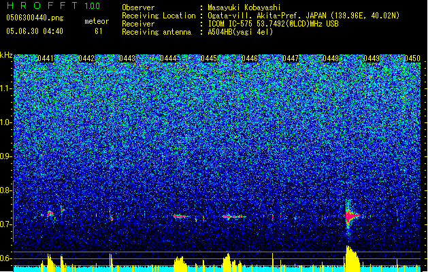Click the tallest yellow power peak after 0448
Viewport: 428px width, 272px height.
coord(352,258)
